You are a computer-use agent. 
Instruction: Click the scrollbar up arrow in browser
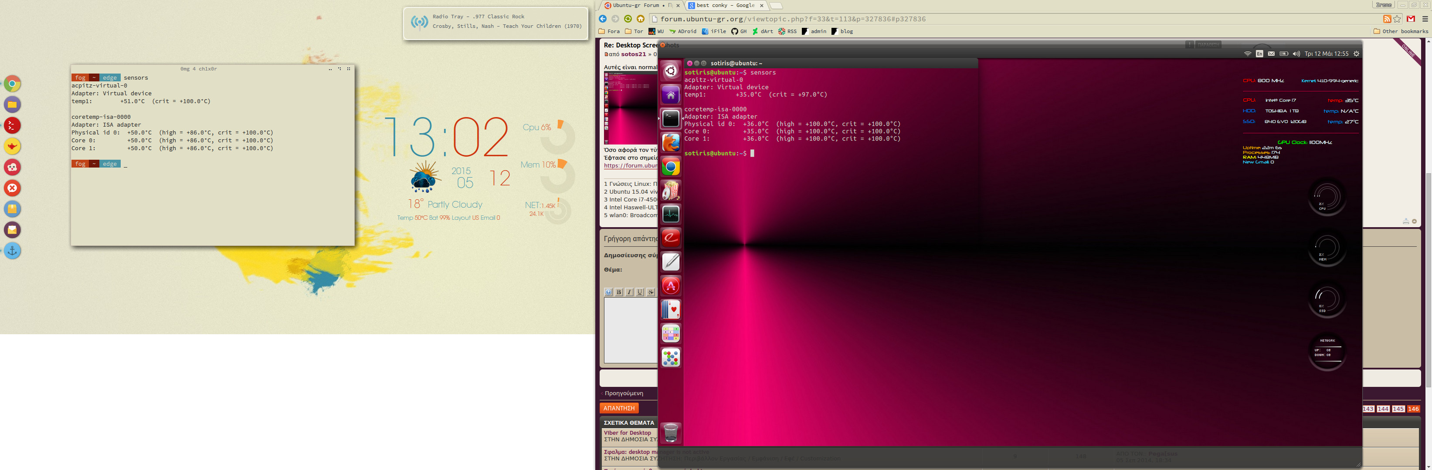pos(1428,42)
